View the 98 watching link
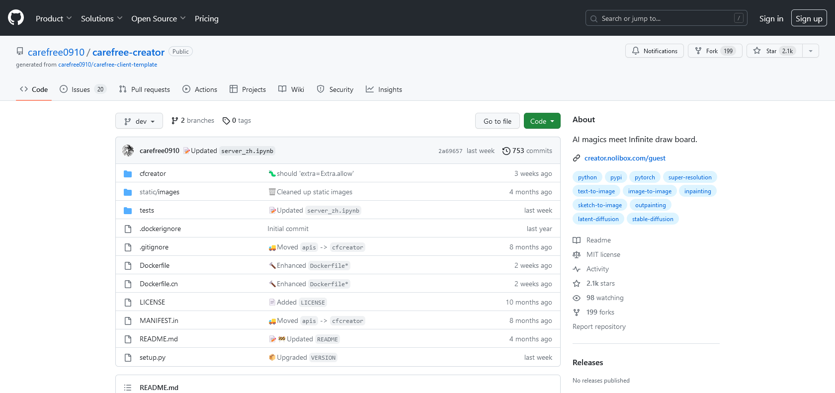The width and height of the screenshot is (835, 393). (x=598, y=298)
